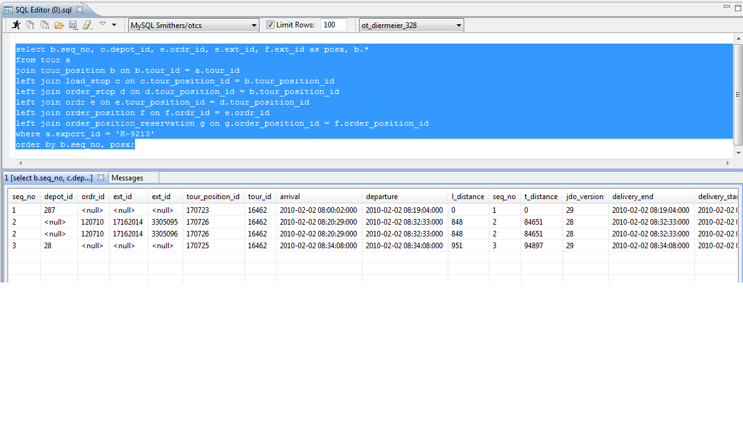Viewport: 743px width, 448px height.
Task: Click the greyed commit icon in the toolbar
Action: click(x=30, y=25)
